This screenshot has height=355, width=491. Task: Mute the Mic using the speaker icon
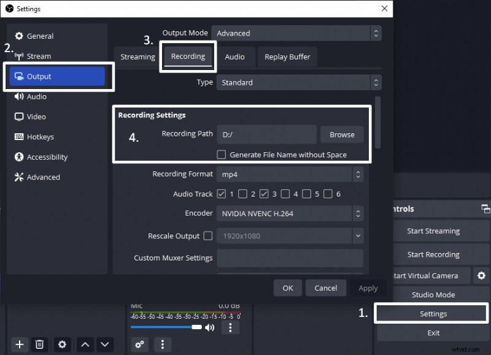pyautogui.click(x=209, y=327)
